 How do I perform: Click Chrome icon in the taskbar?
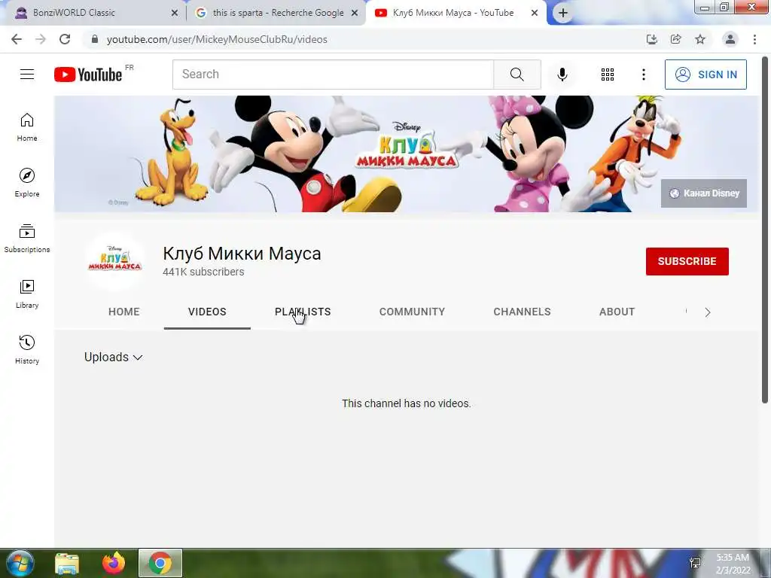pos(160,563)
